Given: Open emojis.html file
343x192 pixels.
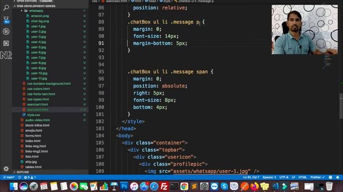Looking at the screenshot, I should (33, 130).
